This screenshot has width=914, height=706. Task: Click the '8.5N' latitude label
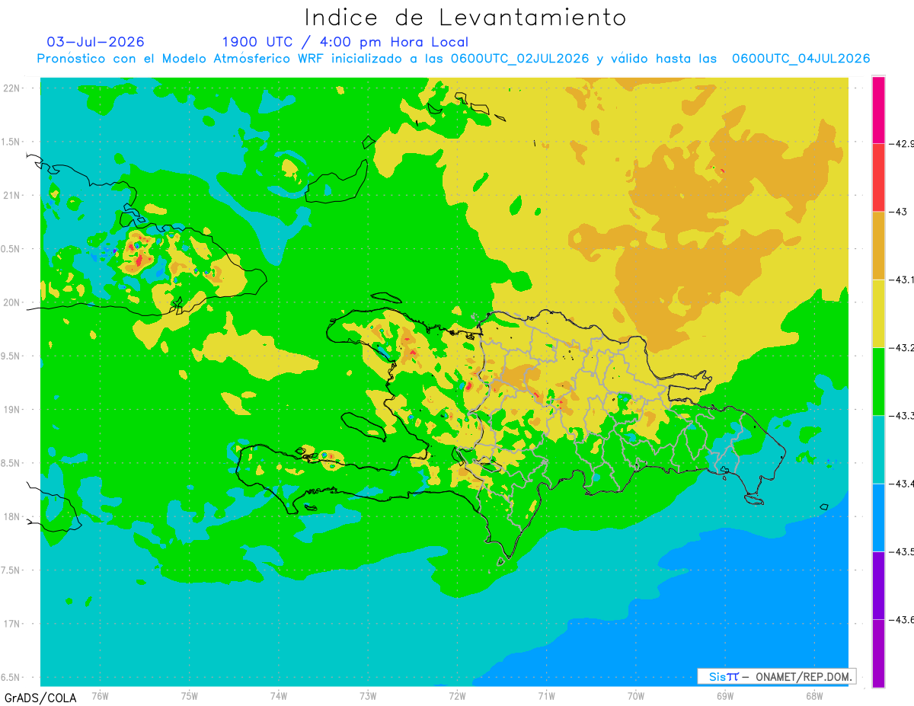click(11, 463)
